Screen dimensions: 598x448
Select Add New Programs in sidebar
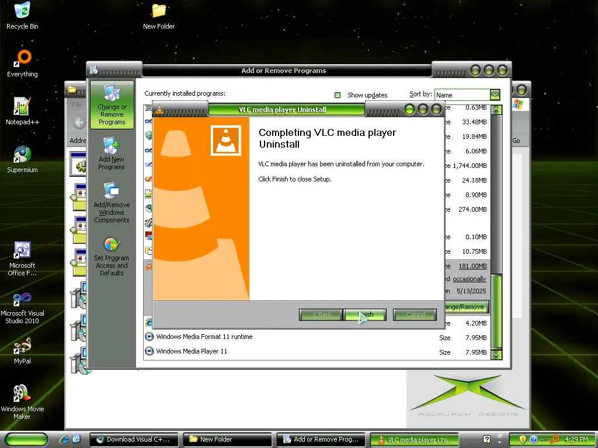[112, 153]
